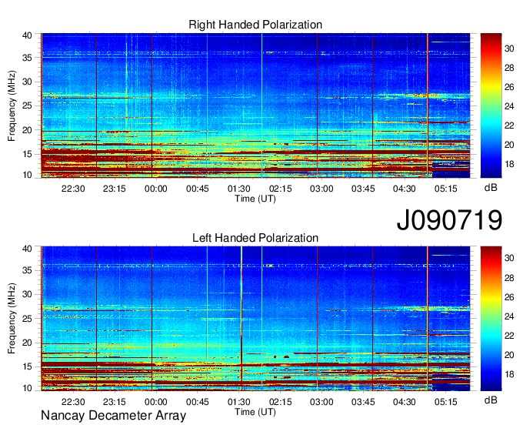Click the 15 MHz tick on top plot

pos(27,154)
